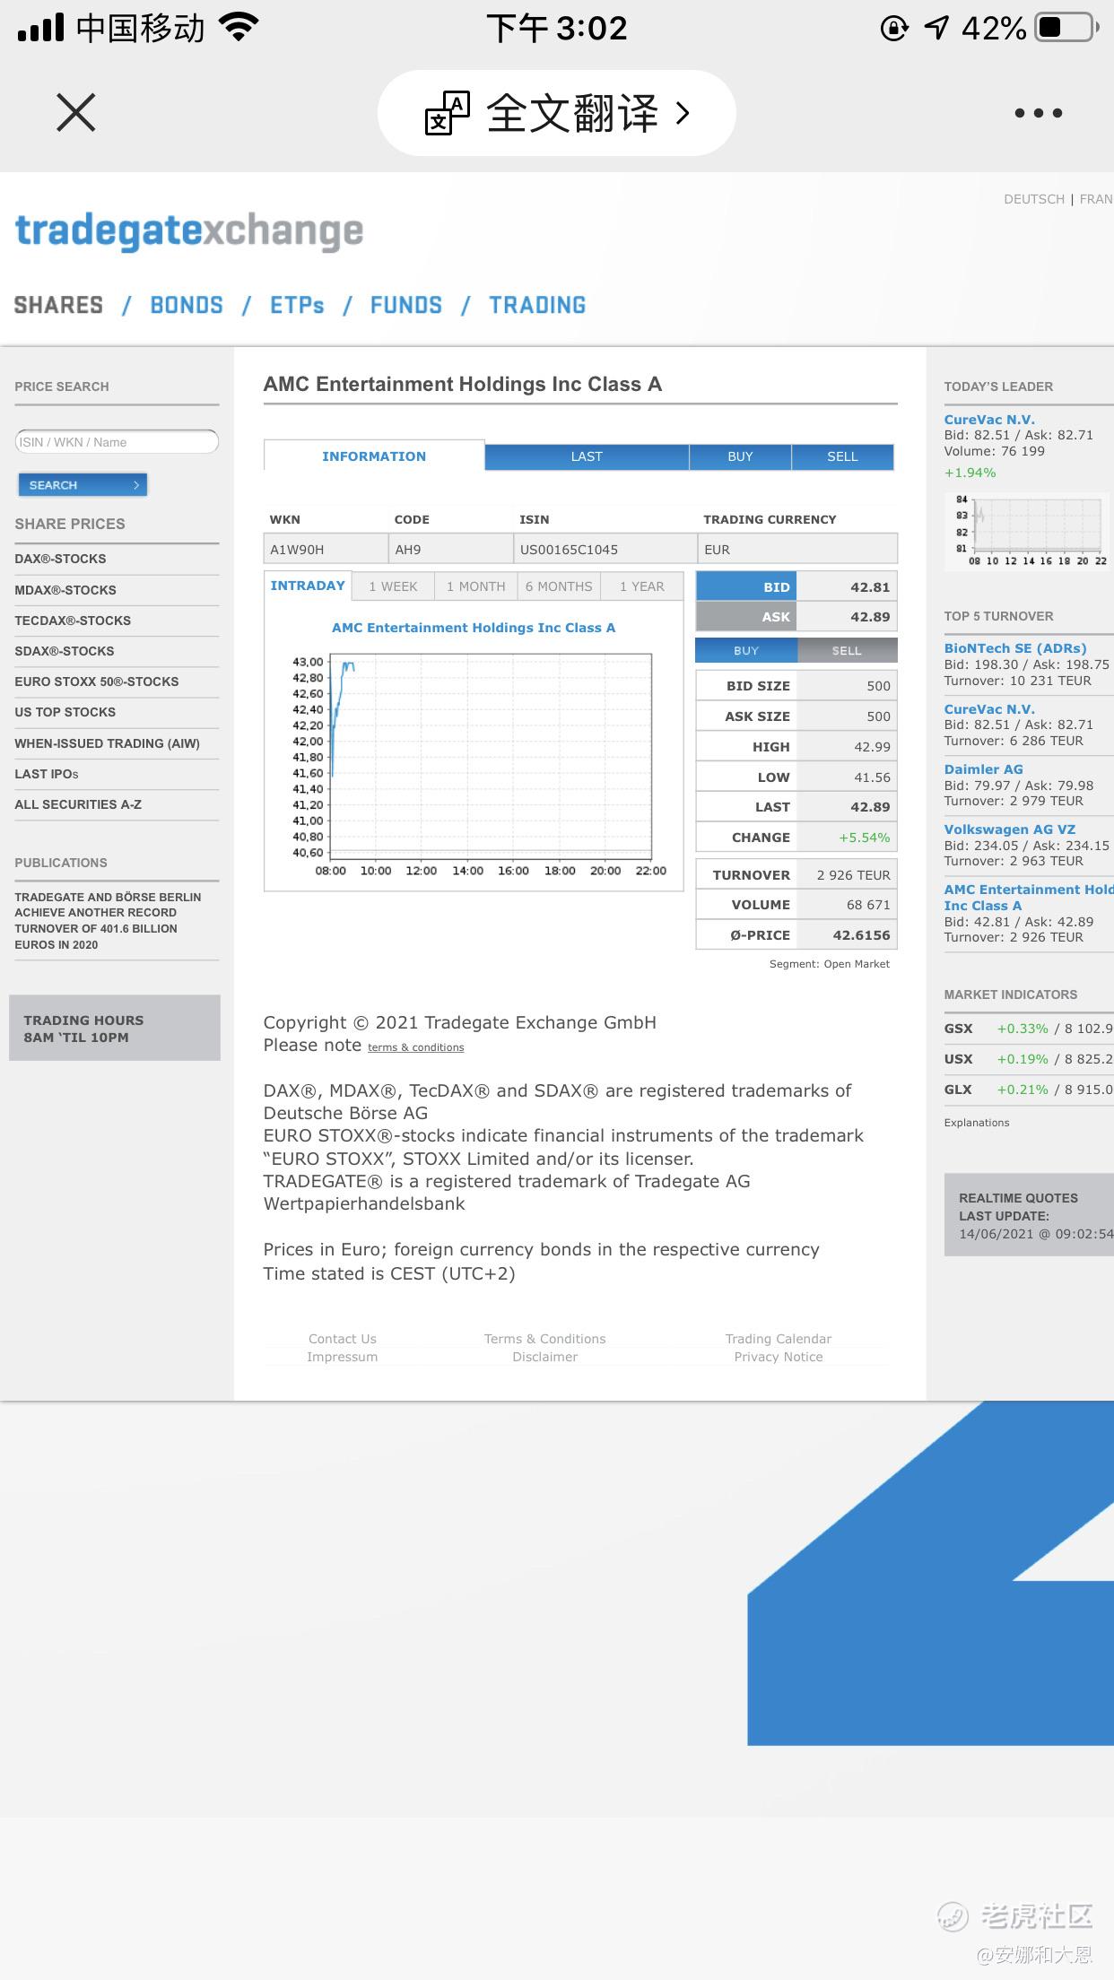Open the Impressum footer link

pyautogui.click(x=343, y=1357)
